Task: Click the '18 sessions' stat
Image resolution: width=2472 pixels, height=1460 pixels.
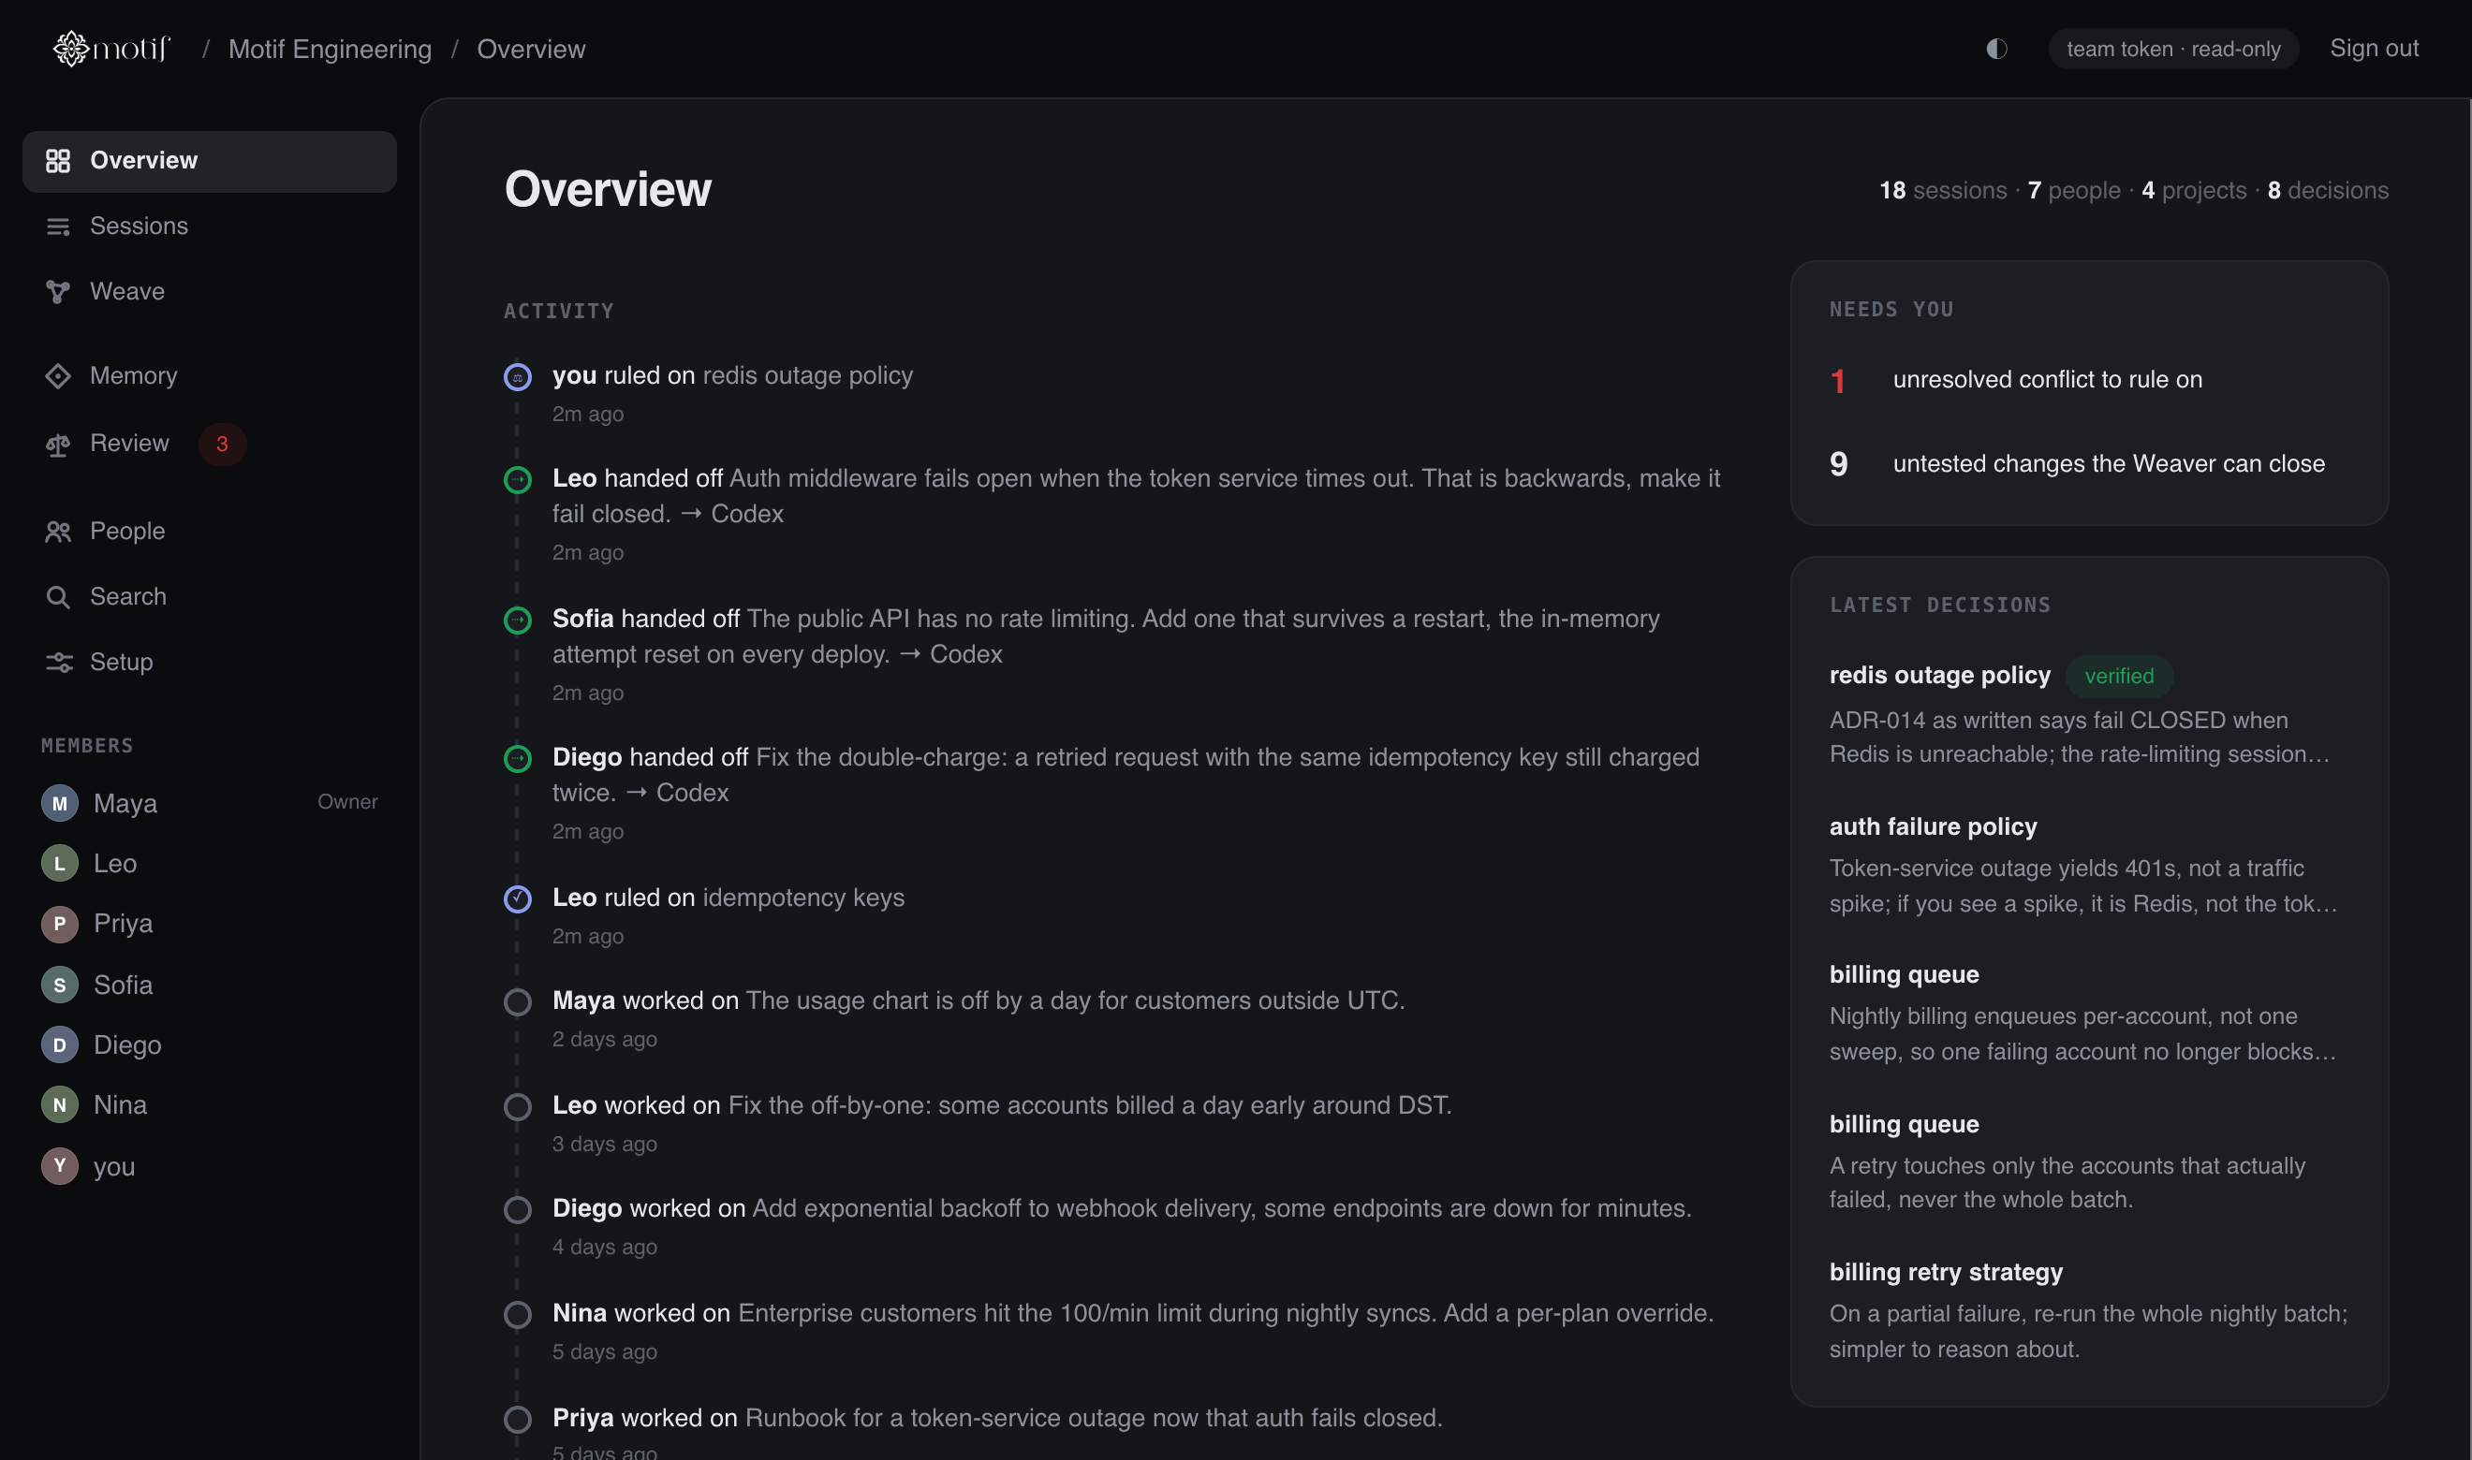Action: click(x=1943, y=191)
